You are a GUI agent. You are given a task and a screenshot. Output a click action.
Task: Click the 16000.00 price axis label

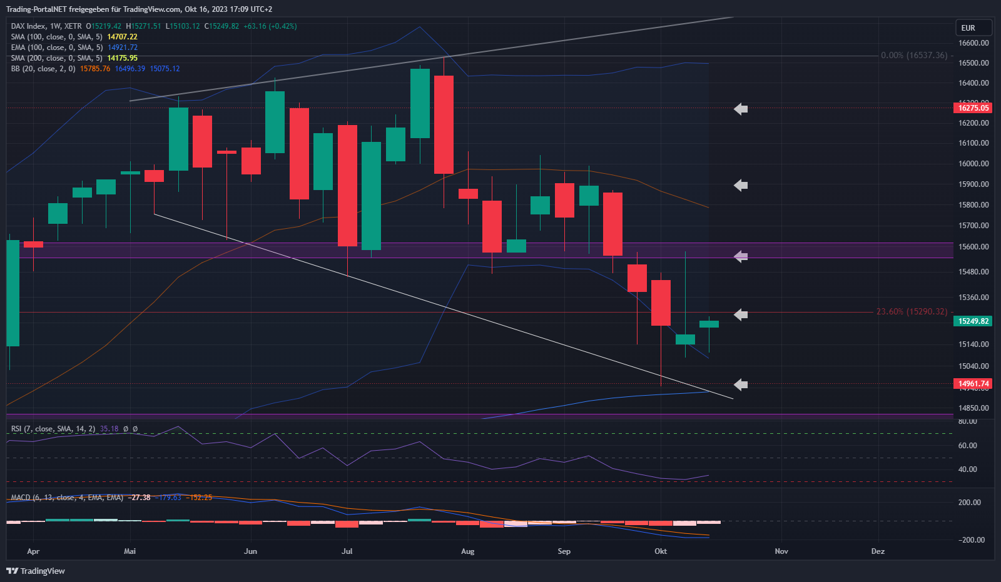tap(973, 164)
